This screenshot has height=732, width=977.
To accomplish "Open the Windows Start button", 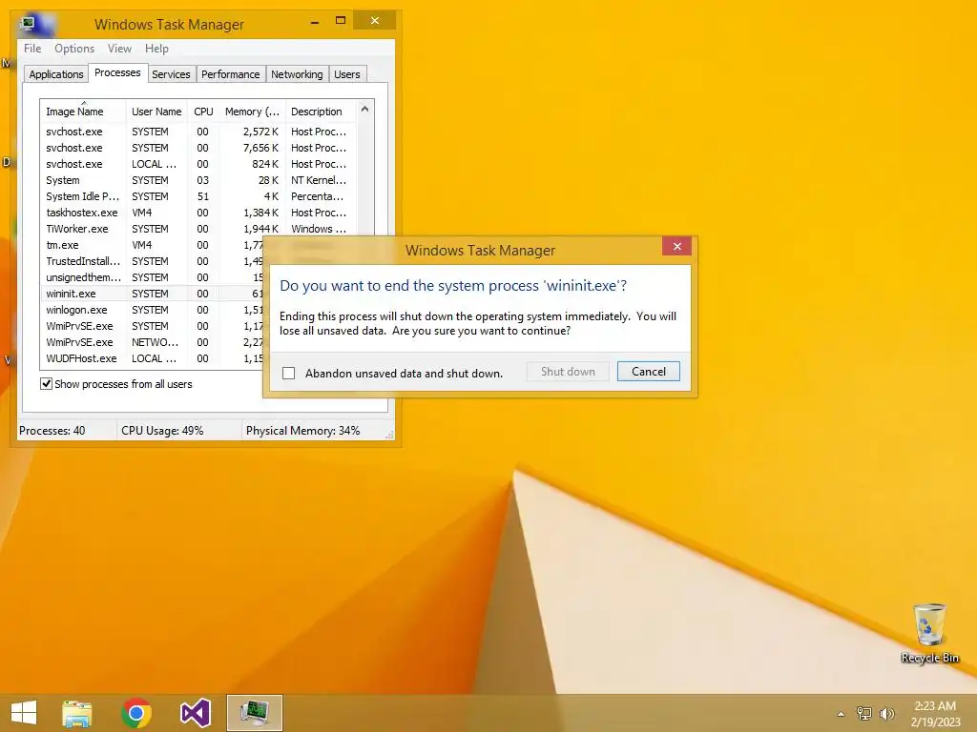I will [24, 713].
